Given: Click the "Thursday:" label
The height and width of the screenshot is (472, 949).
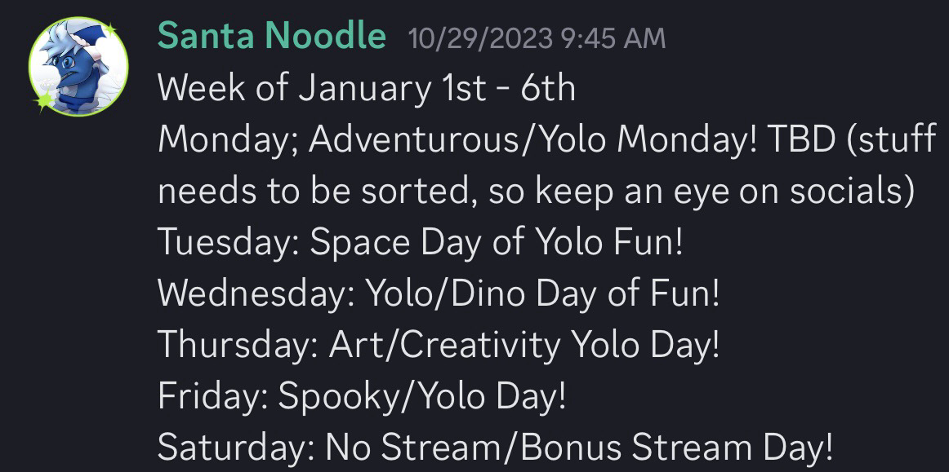Looking at the screenshot, I should (x=238, y=346).
